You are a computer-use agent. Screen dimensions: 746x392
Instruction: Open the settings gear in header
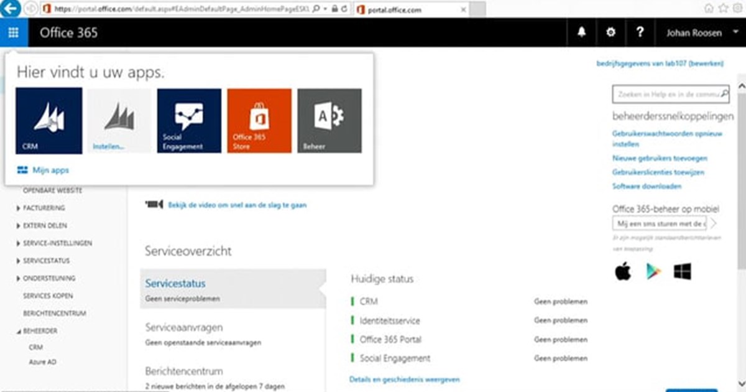pos(611,33)
